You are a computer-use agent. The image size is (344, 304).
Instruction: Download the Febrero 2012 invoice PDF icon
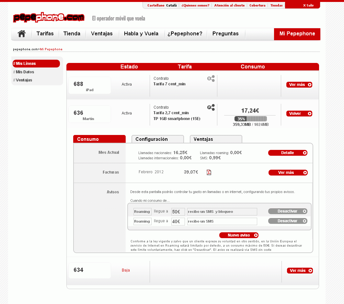click(x=209, y=172)
